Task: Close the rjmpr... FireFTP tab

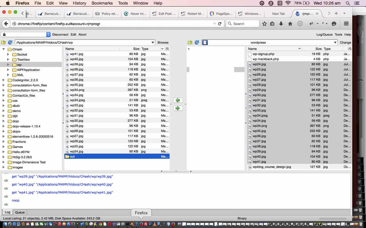Action: [317, 14]
